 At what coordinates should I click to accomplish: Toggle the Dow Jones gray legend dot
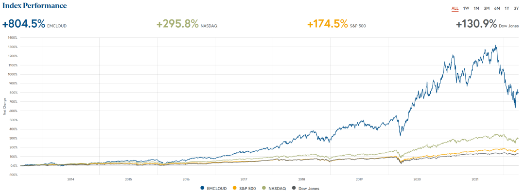point(294,189)
